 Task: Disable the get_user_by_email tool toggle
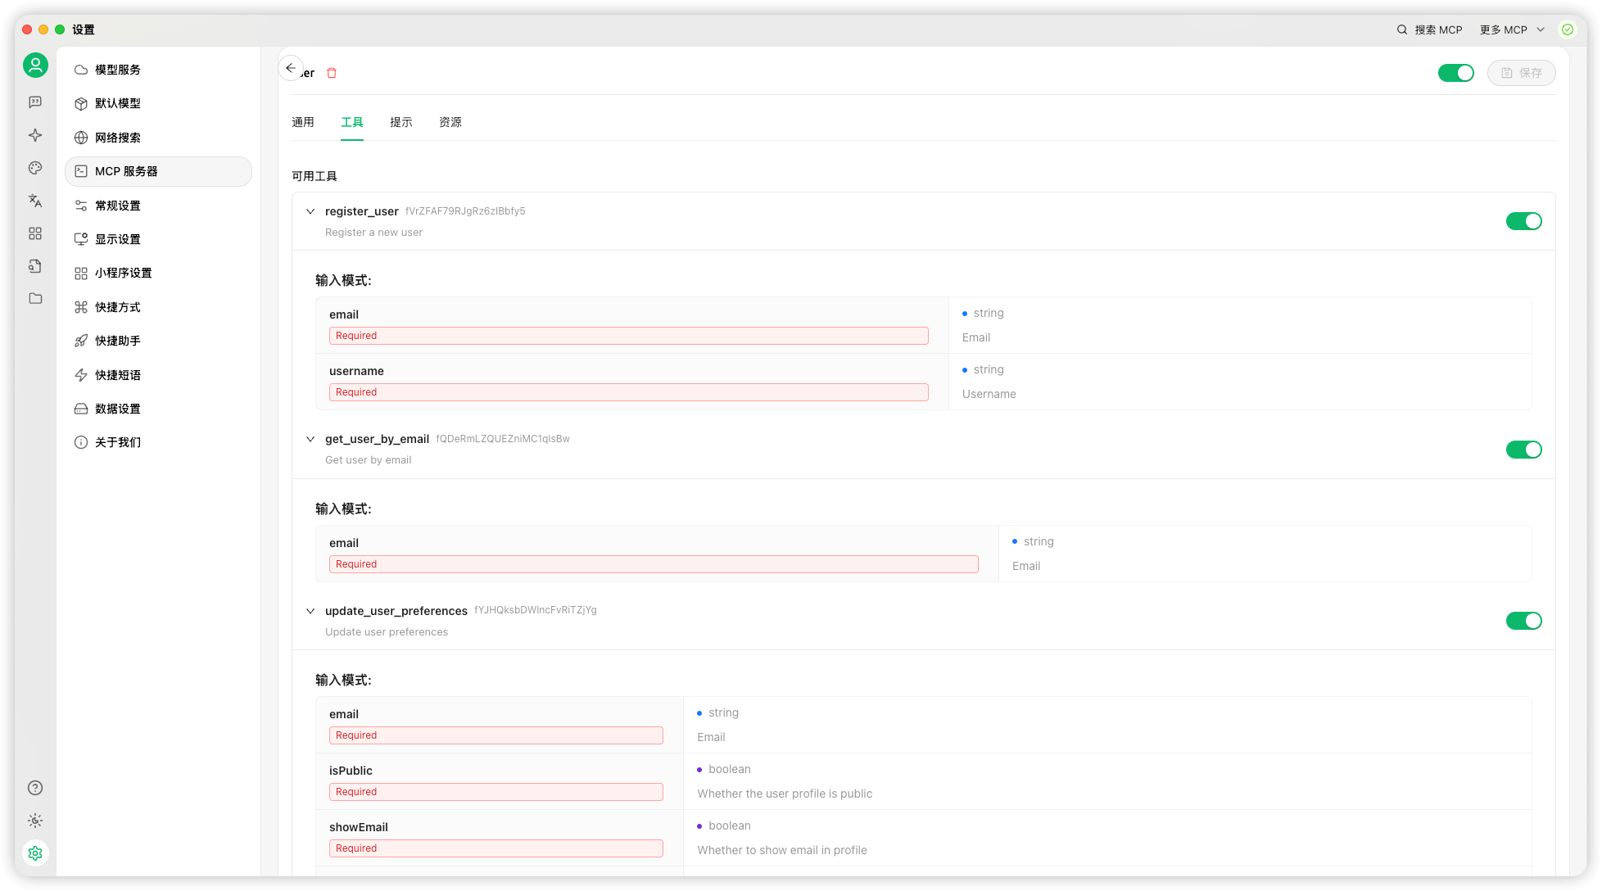(x=1524, y=450)
